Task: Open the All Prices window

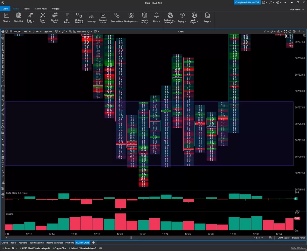Action: pos(67,18)
